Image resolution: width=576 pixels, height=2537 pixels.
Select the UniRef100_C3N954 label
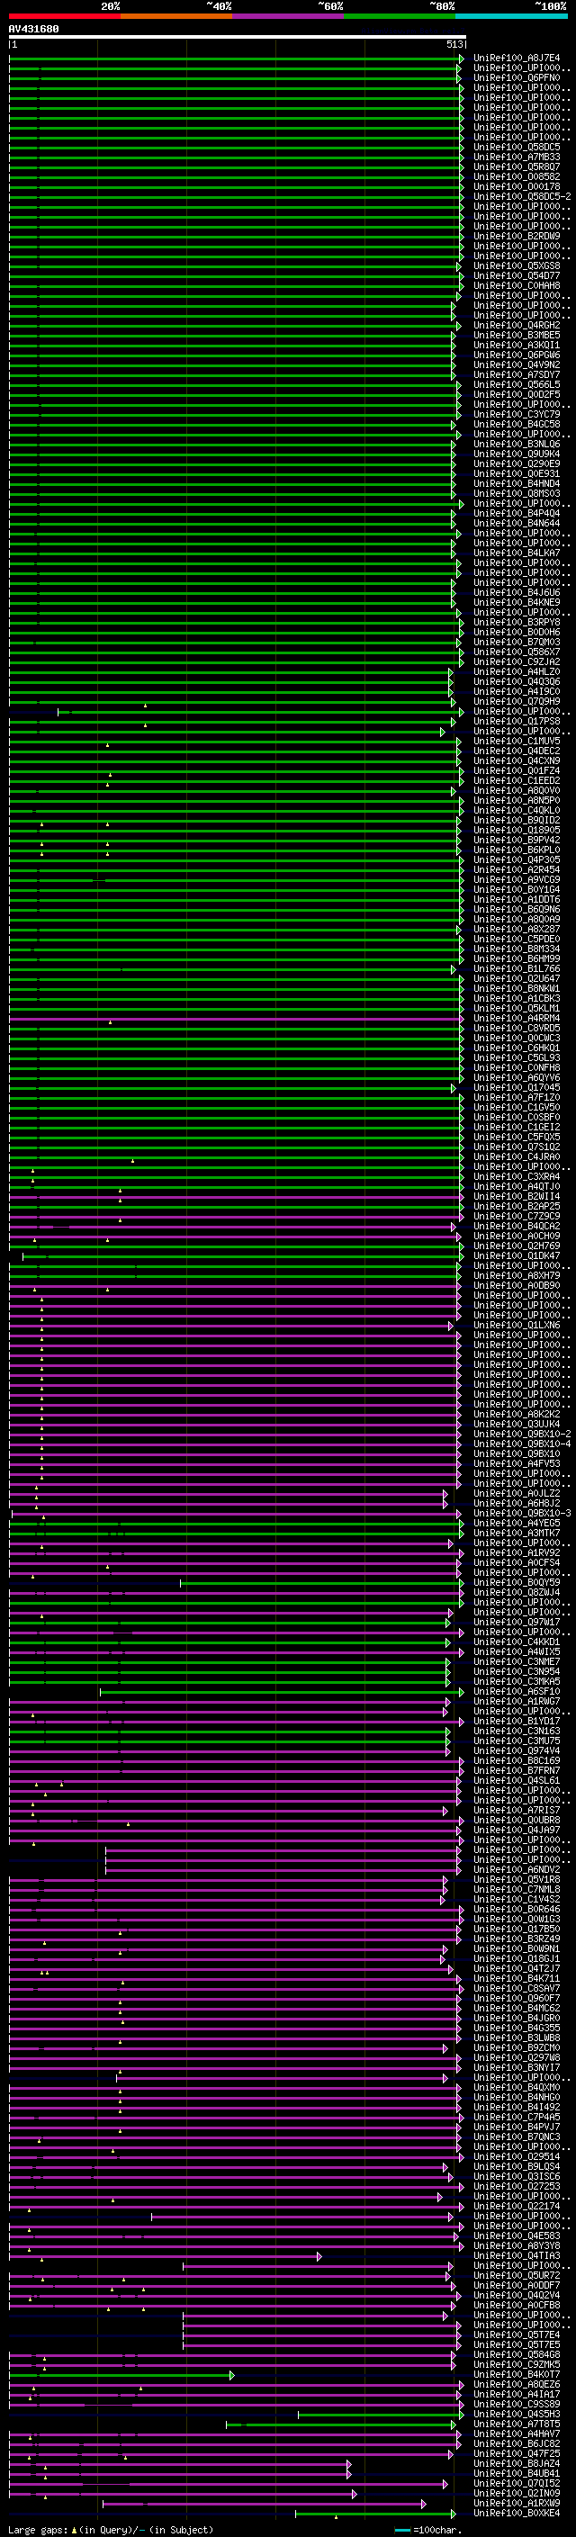pyautogui.click(x=516, y=1671)
